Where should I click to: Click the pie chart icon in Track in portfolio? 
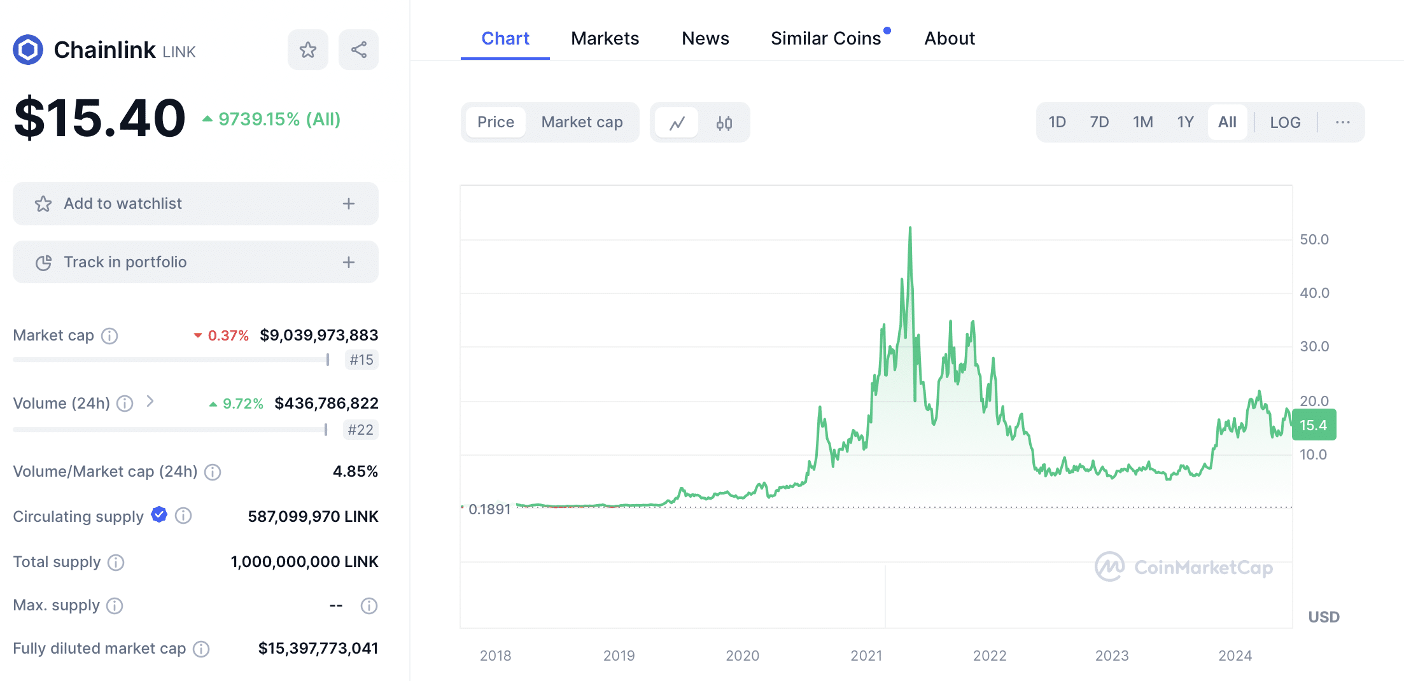(x=43, y=262)
